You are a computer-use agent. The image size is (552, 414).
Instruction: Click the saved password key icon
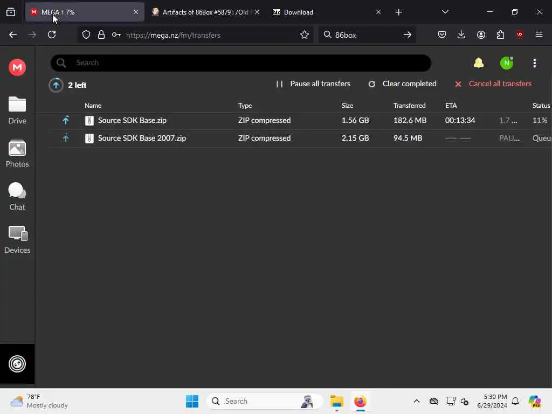116,34
